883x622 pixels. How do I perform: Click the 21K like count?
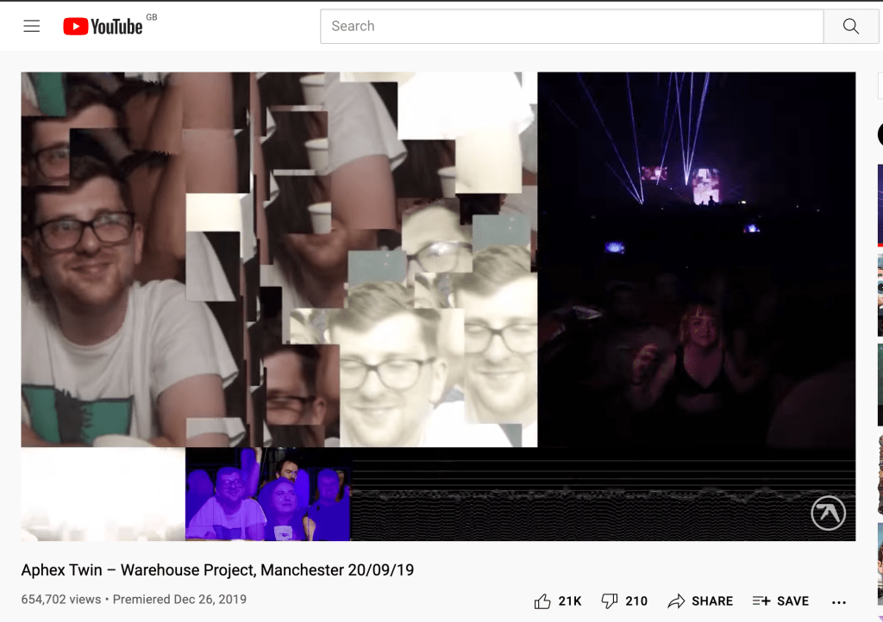click(570, 600)
